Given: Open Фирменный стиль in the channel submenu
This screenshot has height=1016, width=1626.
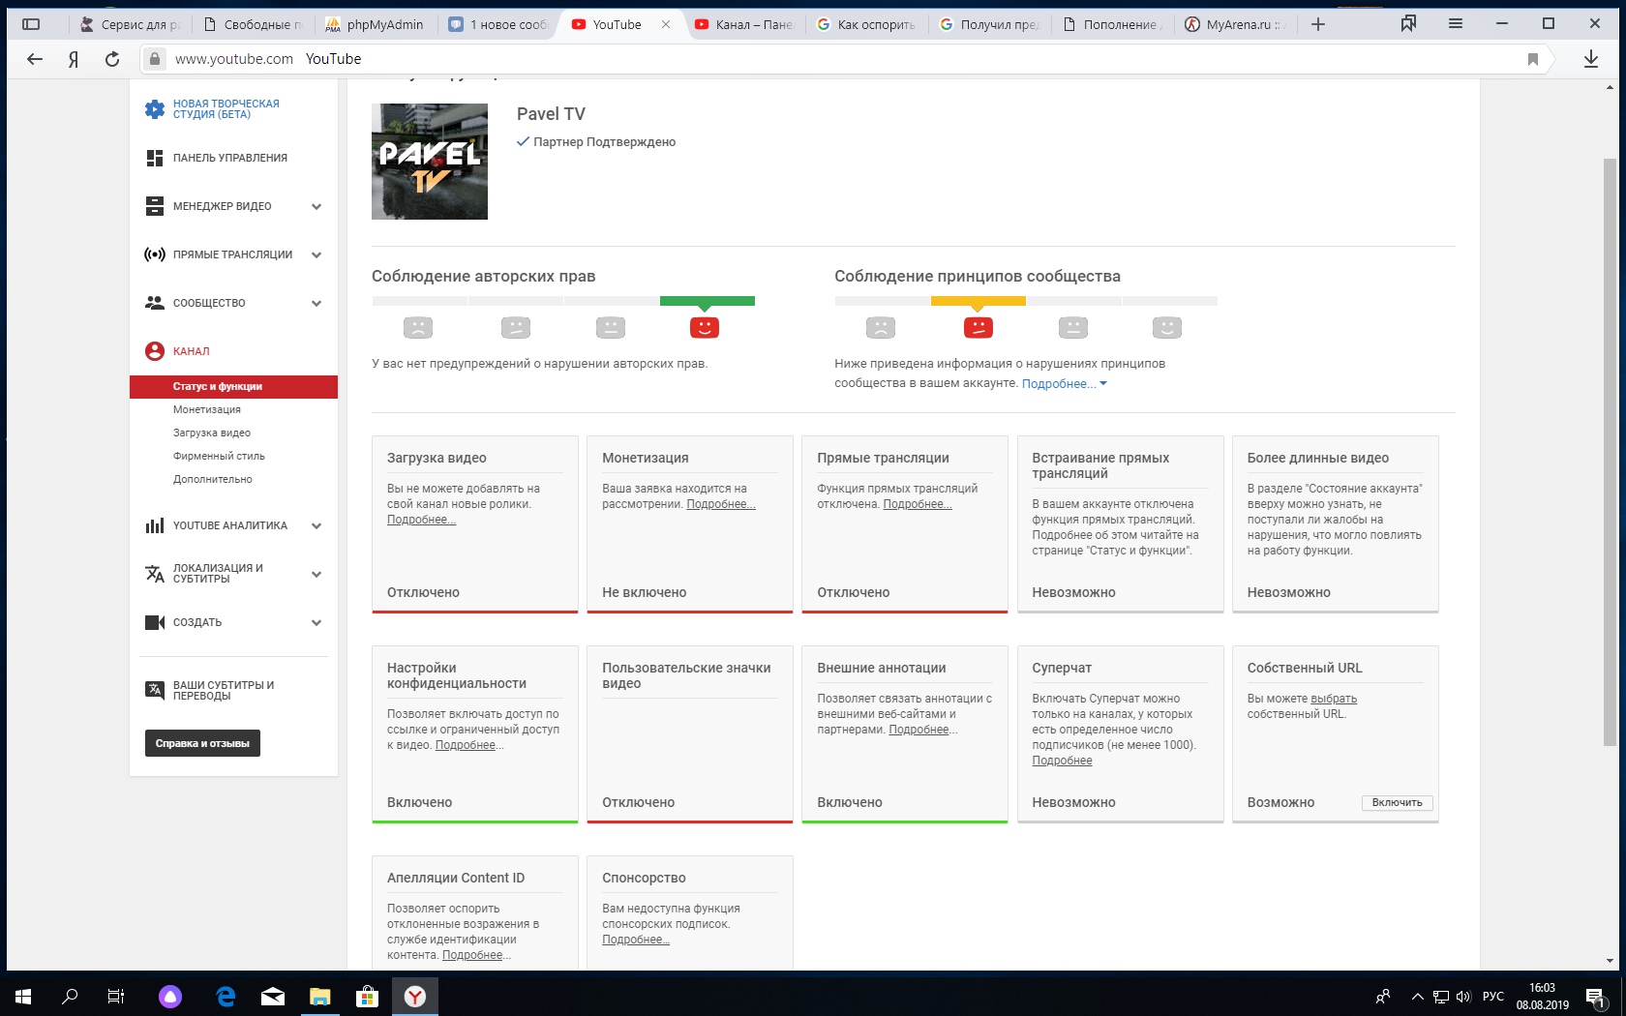Looking at the screenshot, I should pos(219,456).
